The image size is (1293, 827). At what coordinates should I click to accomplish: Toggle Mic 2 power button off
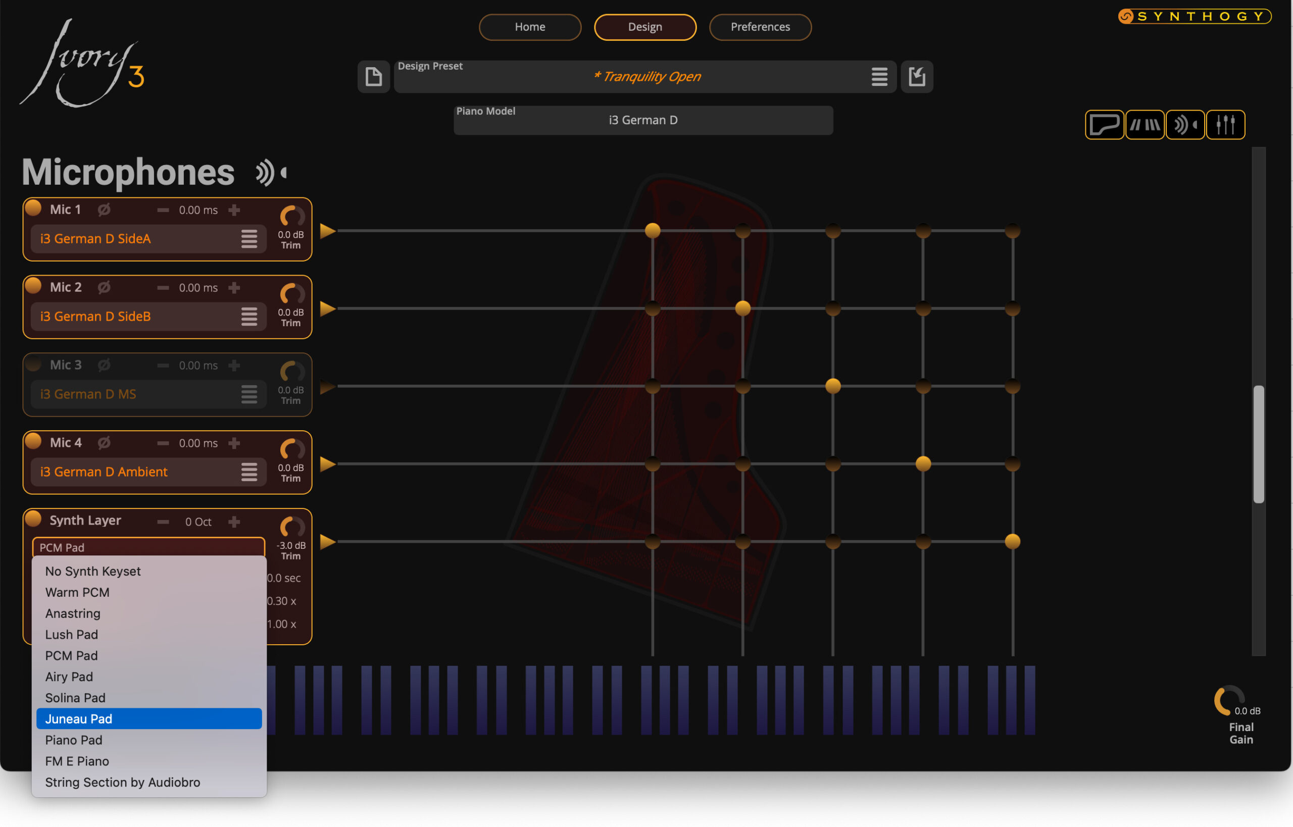[33, 286]
